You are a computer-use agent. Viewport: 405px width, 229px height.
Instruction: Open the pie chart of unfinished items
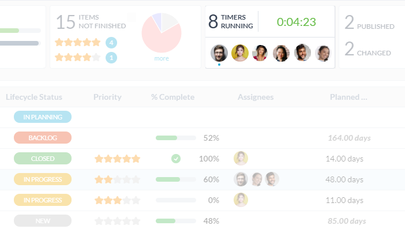point(162,33)
